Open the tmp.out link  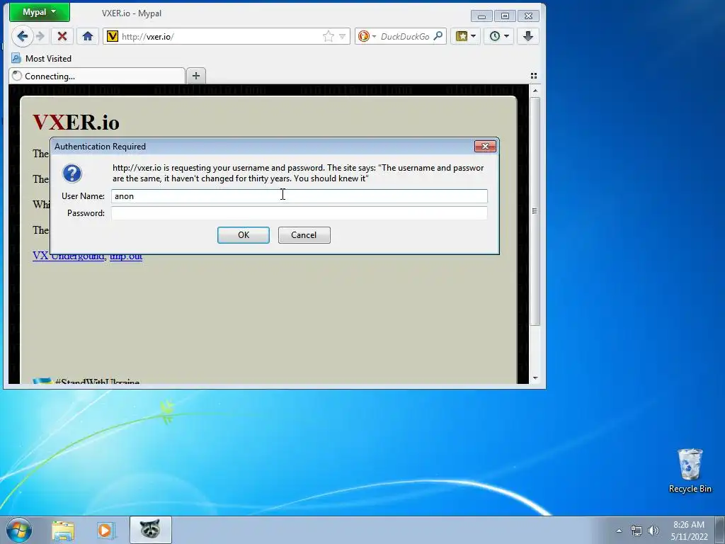pos(126,256)
